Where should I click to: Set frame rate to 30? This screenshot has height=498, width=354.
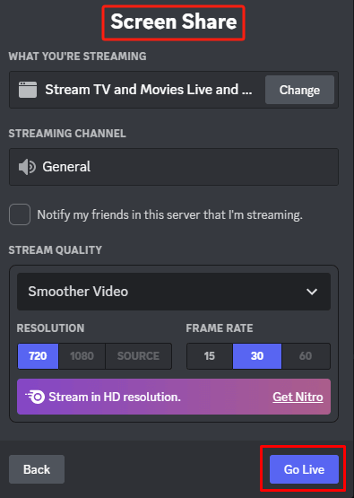[257, 356]
